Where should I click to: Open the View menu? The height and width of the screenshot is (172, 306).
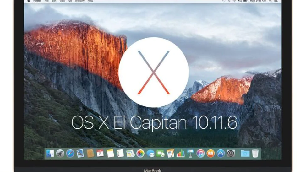click(63, 1)
